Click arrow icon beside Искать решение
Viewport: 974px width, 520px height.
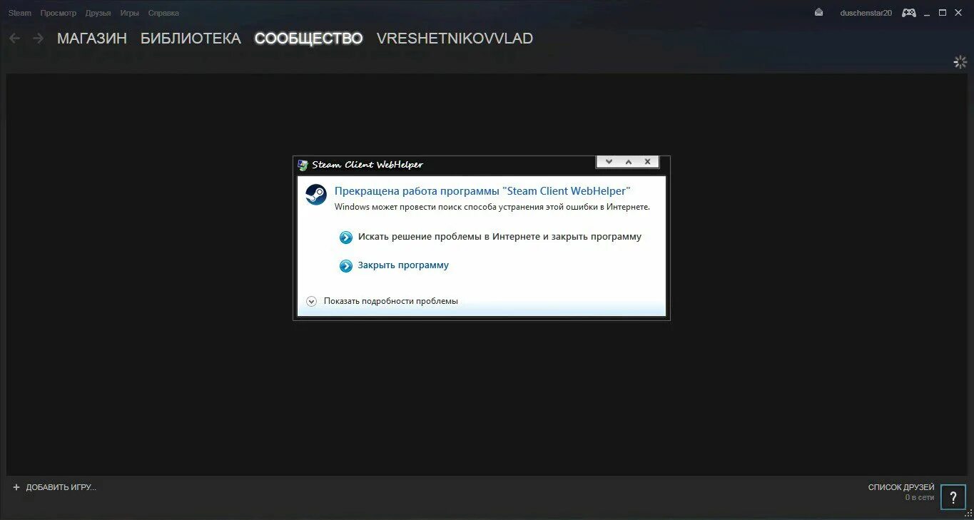click(346, 238)
